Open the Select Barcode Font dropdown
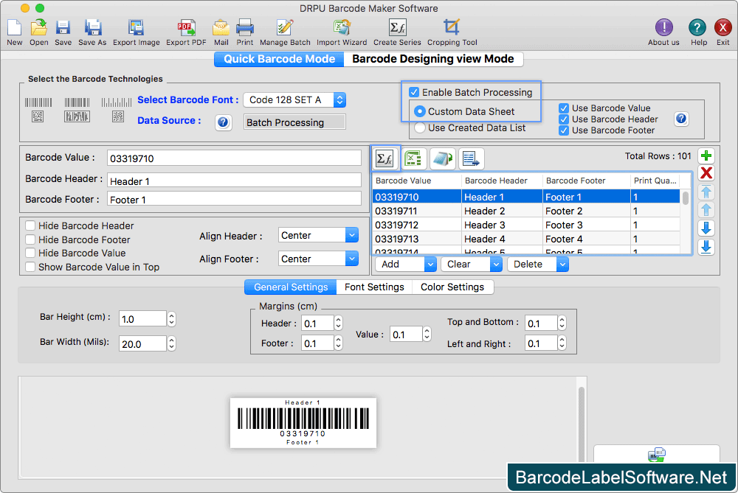The image size is (738, 493). (296, 100)
